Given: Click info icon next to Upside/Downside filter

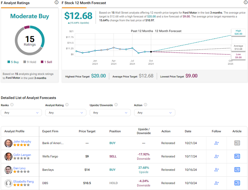Looking at the screenshot, I should 116,105.
